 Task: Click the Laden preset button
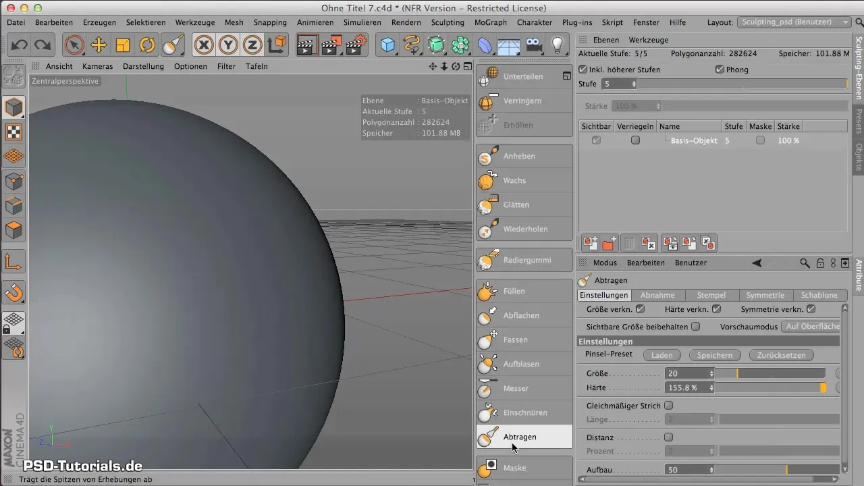click(661, 355)
